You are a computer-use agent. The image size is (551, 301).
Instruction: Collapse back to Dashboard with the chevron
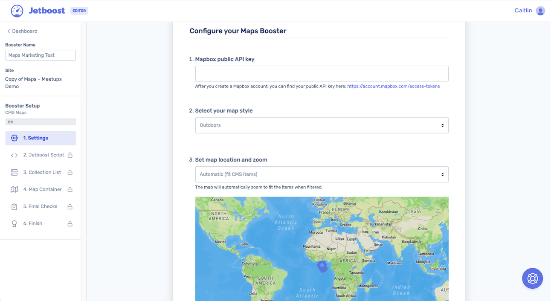point(8,31)
